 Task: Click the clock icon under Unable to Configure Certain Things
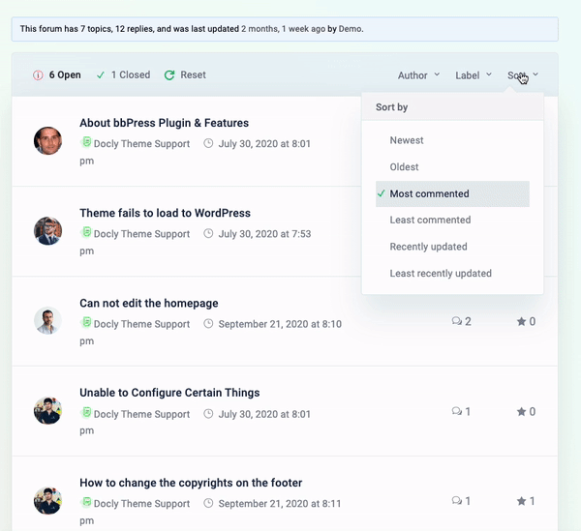click(x=208, y=414)
